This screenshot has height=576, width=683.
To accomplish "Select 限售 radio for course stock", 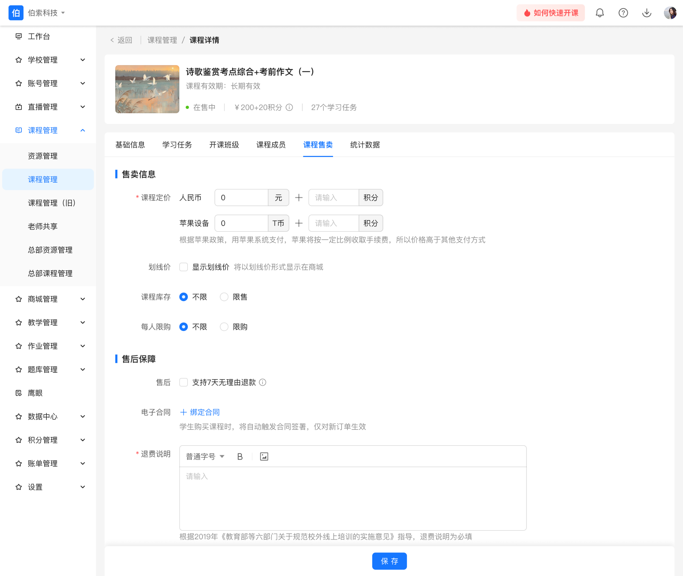I will pyautogui.click(x=224, y=297).
